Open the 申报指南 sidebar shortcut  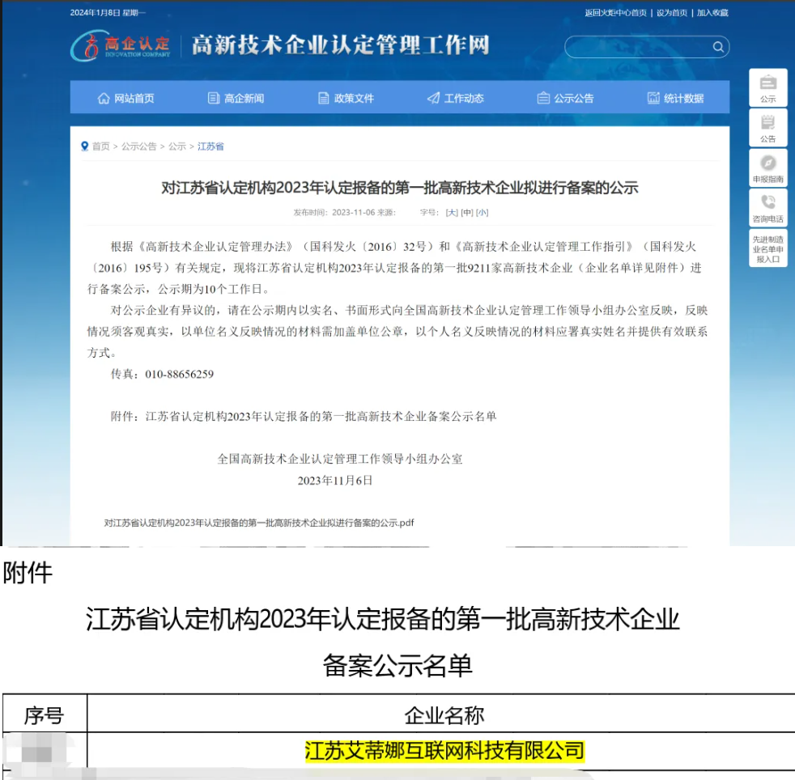[768, 168]
